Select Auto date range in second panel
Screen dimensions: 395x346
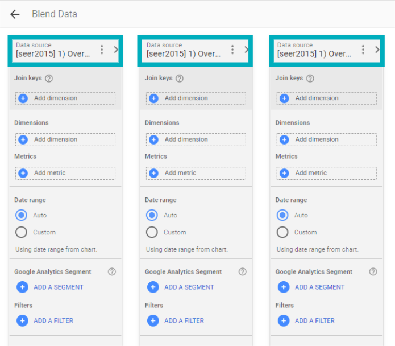tap(152, 215)
